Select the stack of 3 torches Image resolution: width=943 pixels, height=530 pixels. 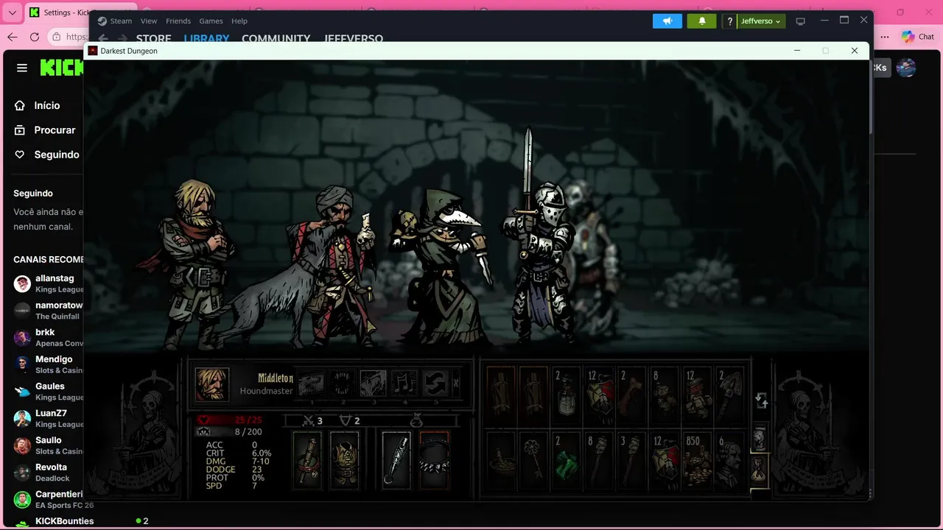631,460
